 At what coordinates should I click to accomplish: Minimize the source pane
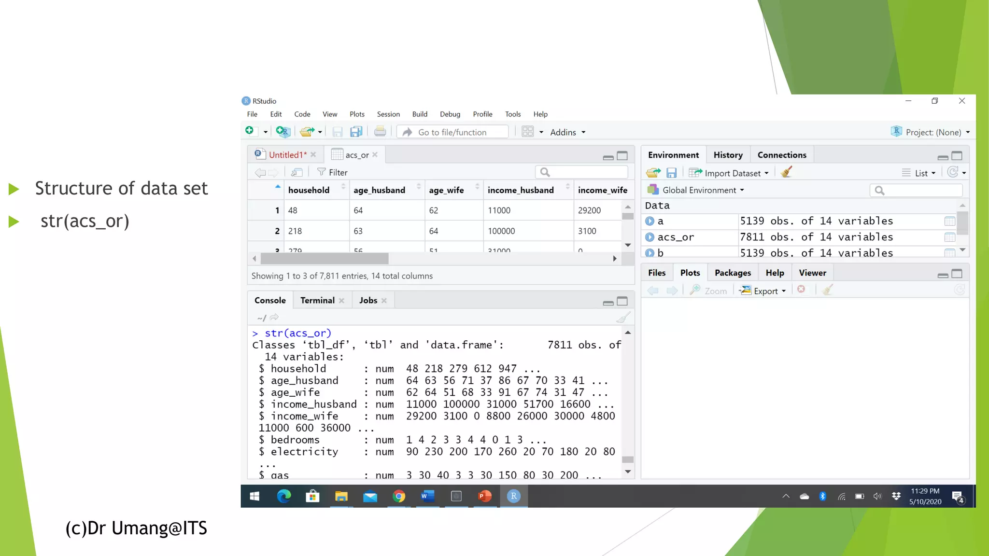[608, 157]
